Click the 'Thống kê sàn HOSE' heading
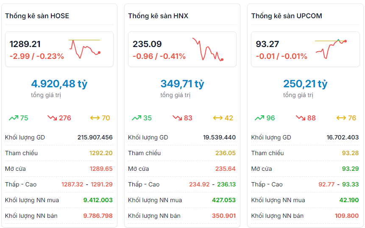This screenshot has width=365, height=228. (x=37, y=16)
